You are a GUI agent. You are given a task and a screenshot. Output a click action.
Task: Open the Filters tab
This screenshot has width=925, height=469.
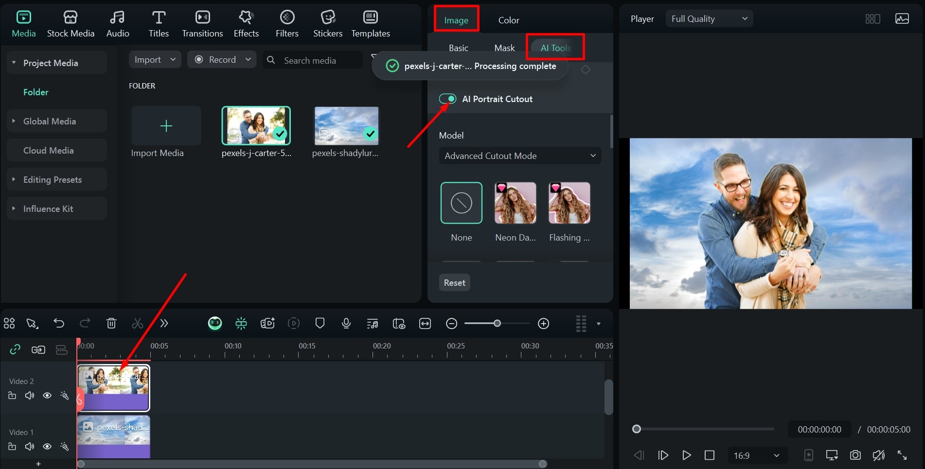287,24
